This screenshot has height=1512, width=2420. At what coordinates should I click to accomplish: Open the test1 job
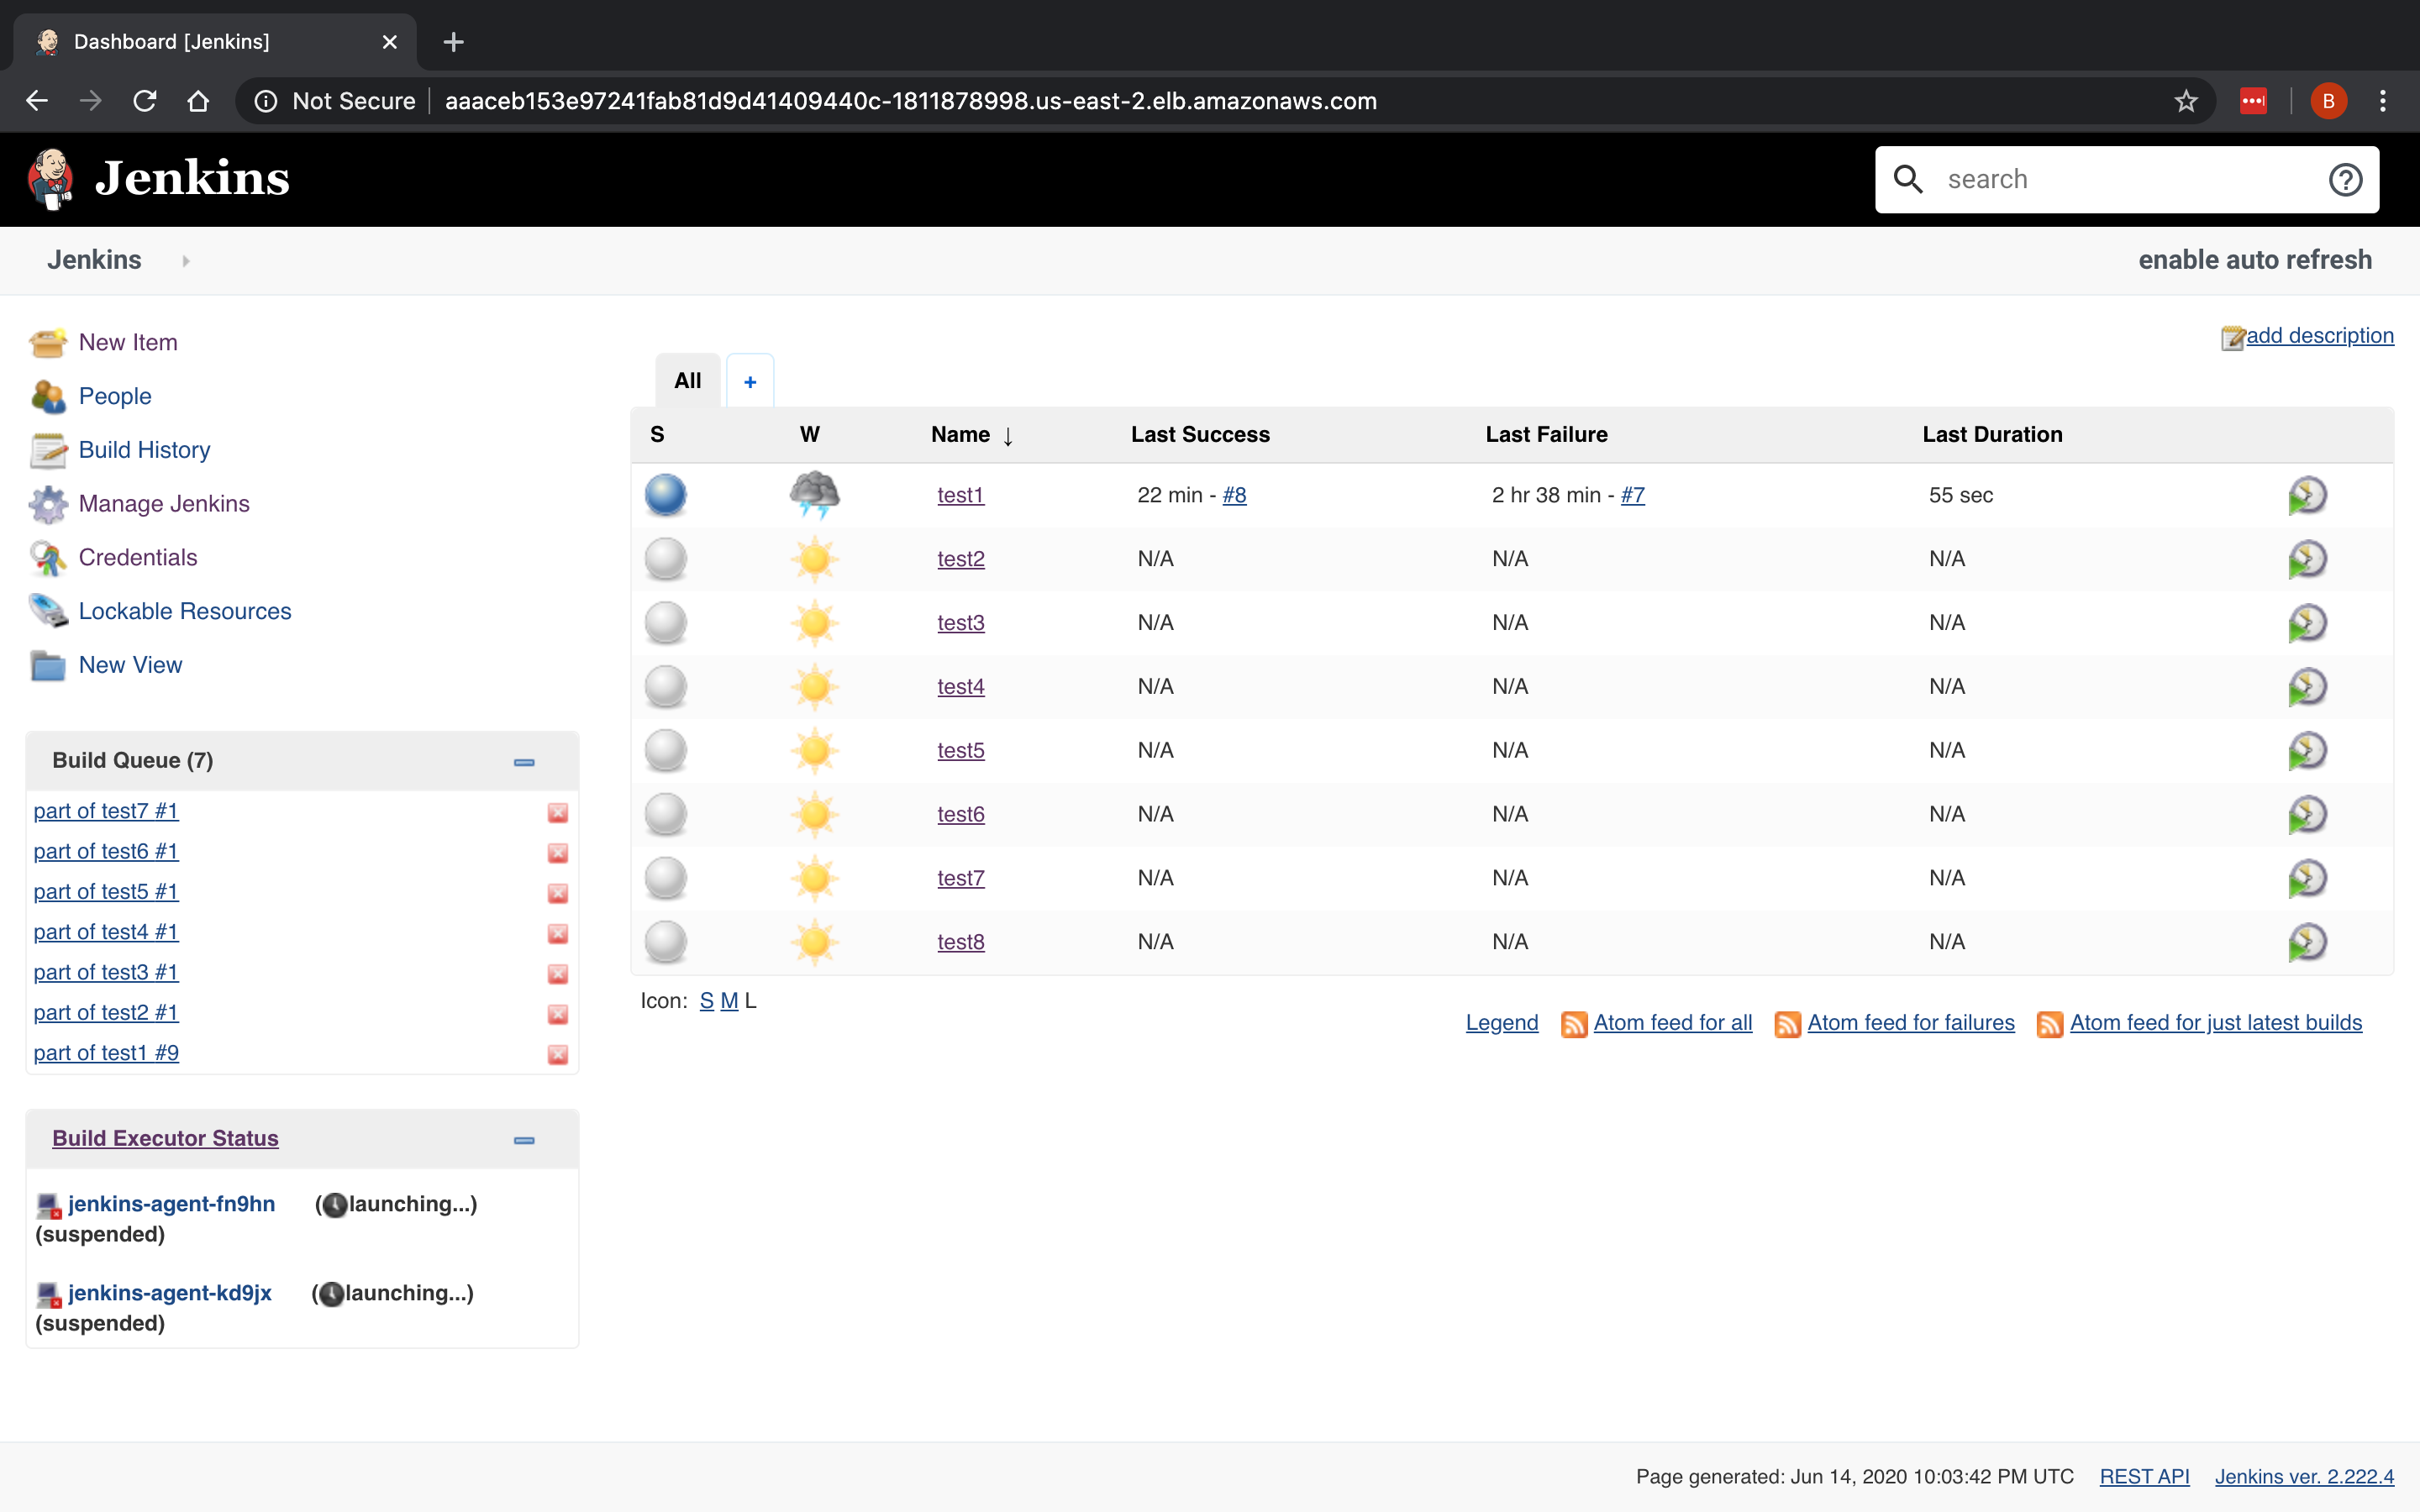tap(961, 495)
